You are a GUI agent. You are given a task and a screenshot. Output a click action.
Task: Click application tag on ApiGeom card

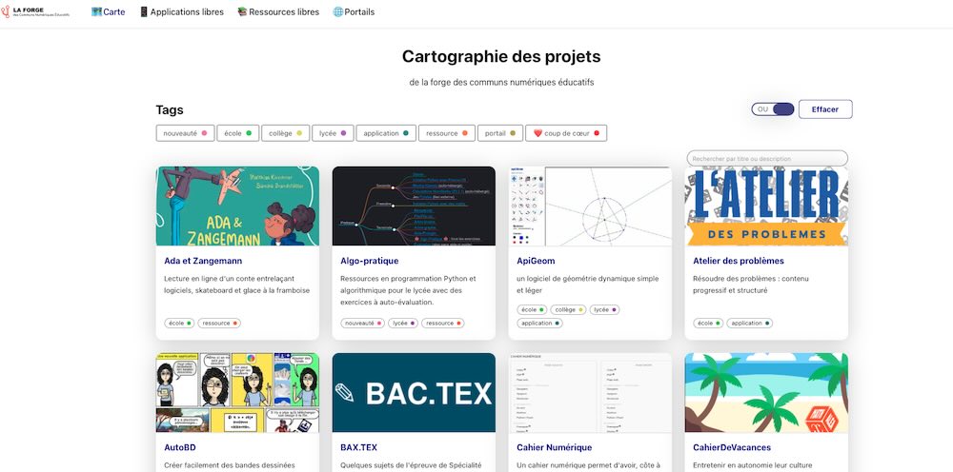(x=539, y=324)
